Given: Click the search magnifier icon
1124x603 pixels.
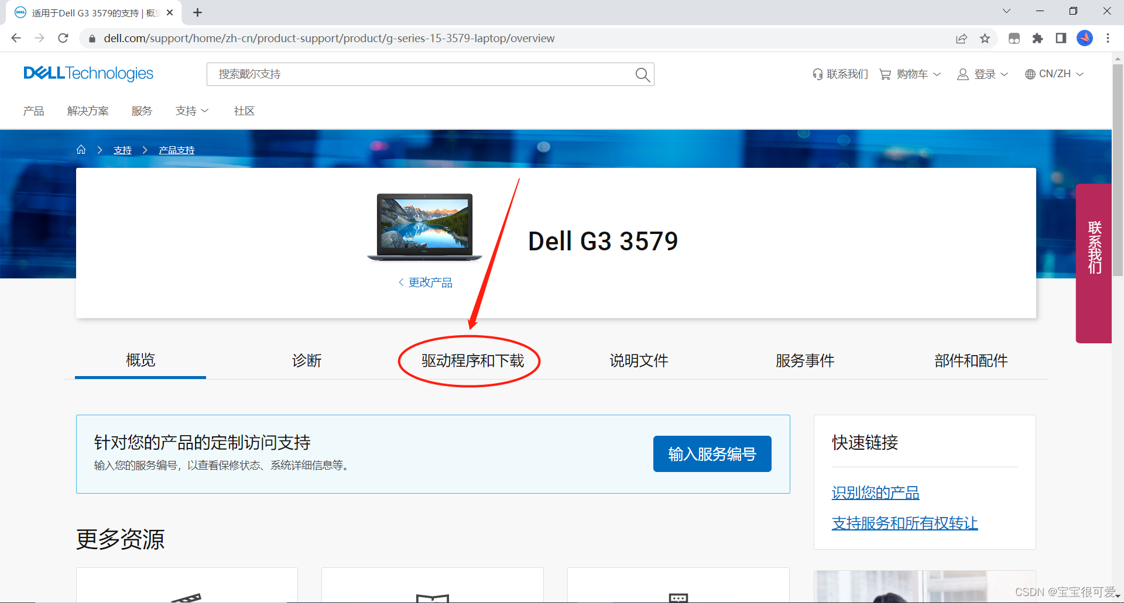Looking at the screenshot, I should pyautogui.click(x=642, y=74).
